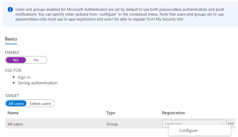Open the Basics tab
The height and width of the screenshot is (137, 238).
[x=11, y=39]
